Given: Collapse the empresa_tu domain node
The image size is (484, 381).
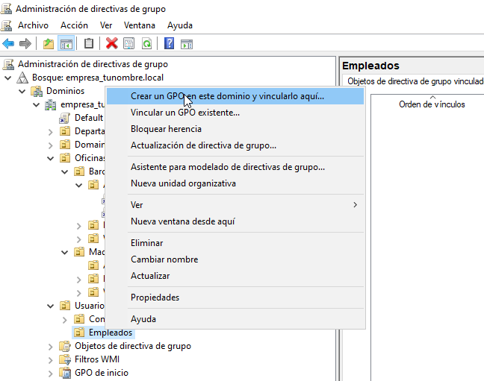Looking at the screenshot, I should (x=37, y=105).
